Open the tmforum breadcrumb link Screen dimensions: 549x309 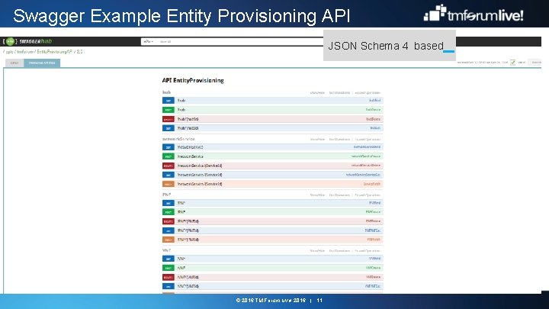tap(25, 52)
